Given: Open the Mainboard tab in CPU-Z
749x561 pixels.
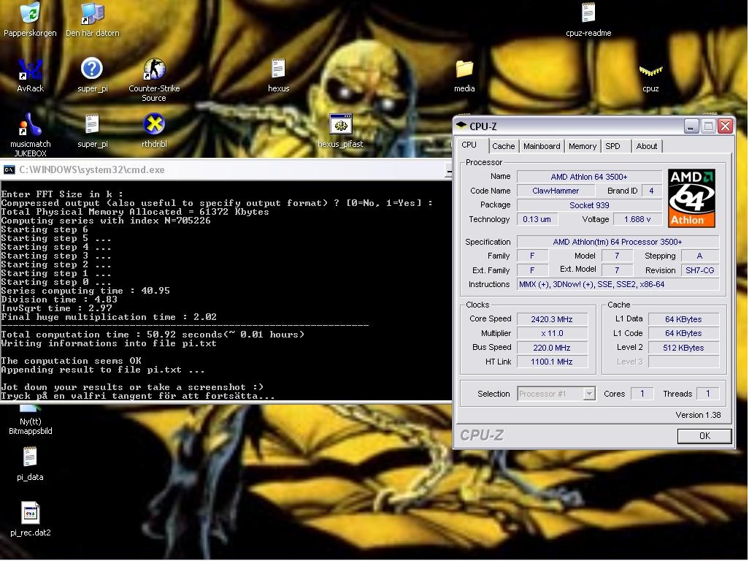Looking at the screenshot, I should [542, 146].
